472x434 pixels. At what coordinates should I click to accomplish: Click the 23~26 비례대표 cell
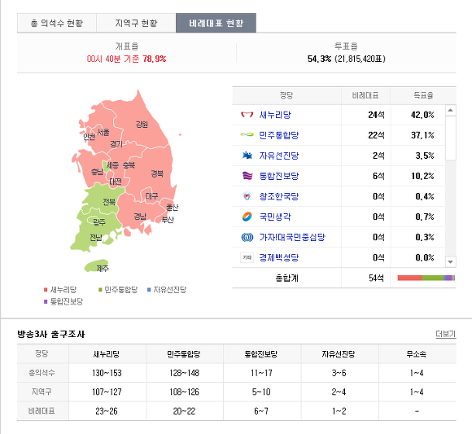107,411
